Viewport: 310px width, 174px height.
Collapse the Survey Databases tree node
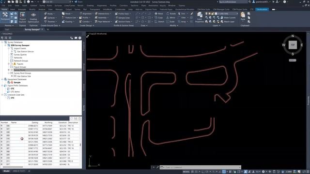[x=2, y=42]
